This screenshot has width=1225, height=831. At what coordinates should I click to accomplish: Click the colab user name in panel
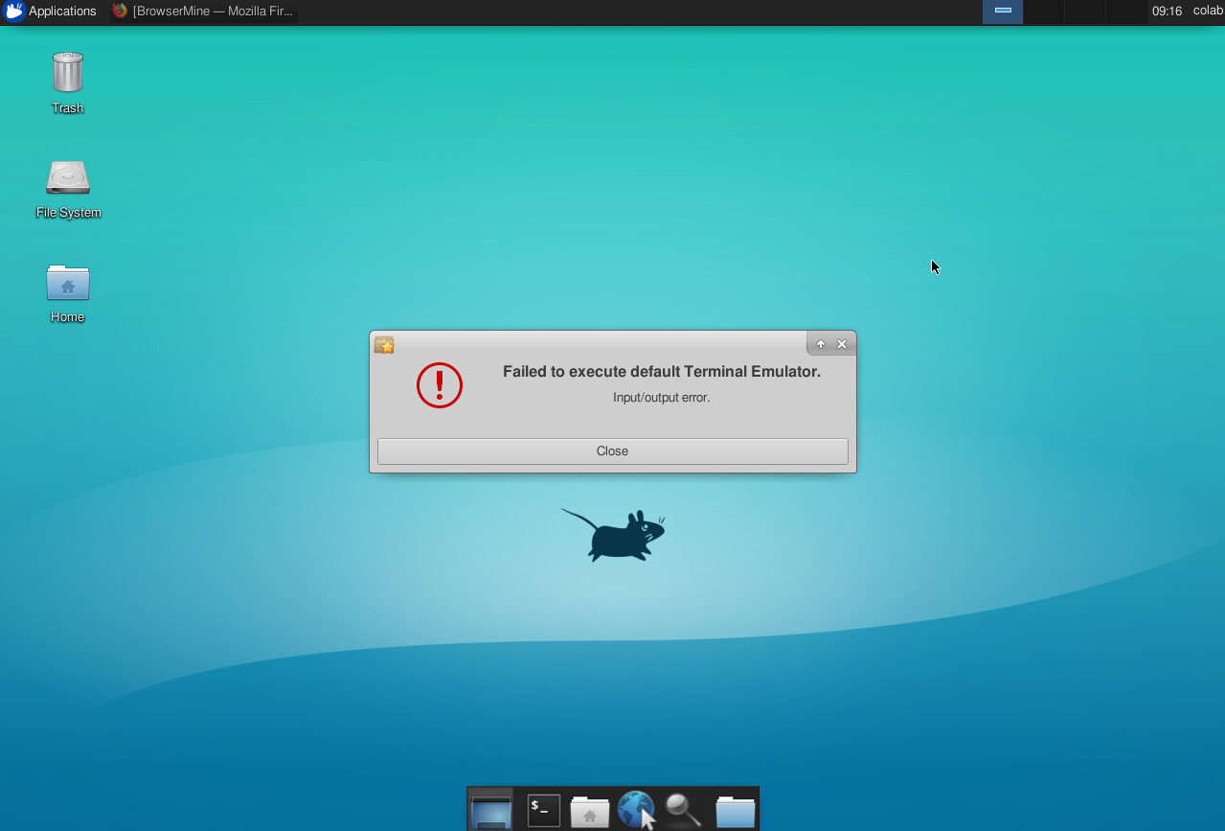(1208, 12)
